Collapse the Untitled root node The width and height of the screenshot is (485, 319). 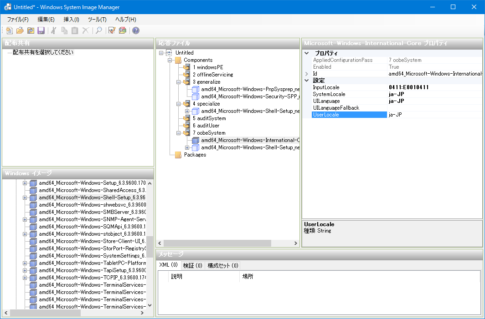(x=161, y=53)
